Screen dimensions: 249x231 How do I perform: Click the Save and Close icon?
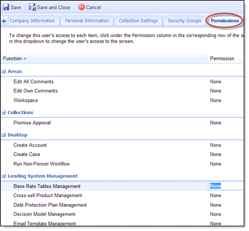tap(32, 7)
